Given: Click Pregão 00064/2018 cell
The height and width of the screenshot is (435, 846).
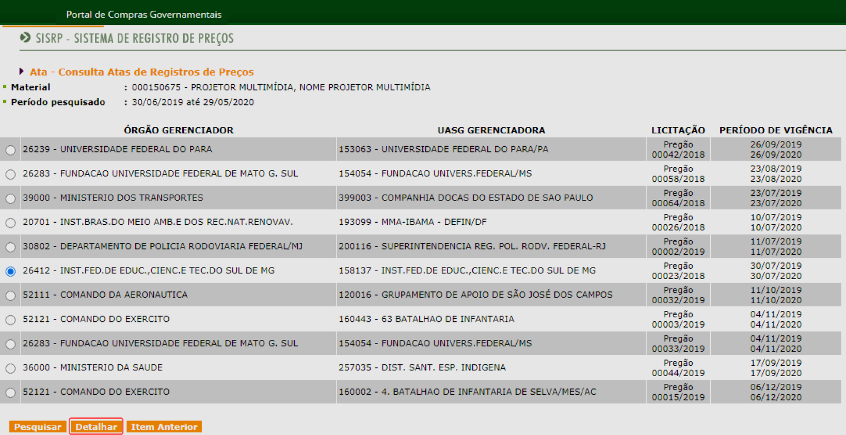Looking at the screenshot, I should pos(678,198).
